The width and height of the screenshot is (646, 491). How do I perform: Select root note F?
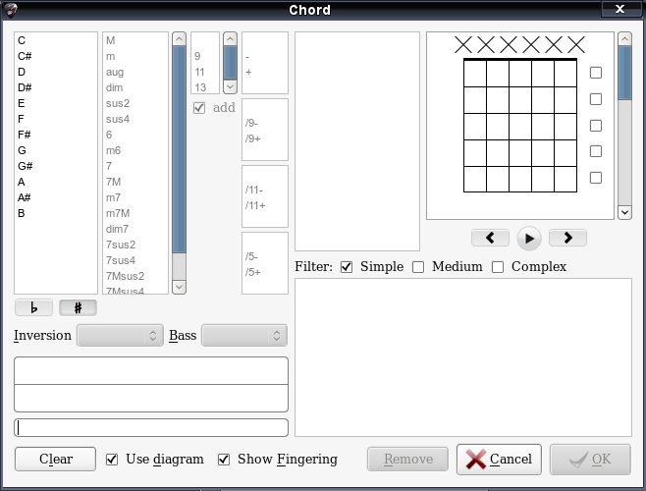coord(56,119)
